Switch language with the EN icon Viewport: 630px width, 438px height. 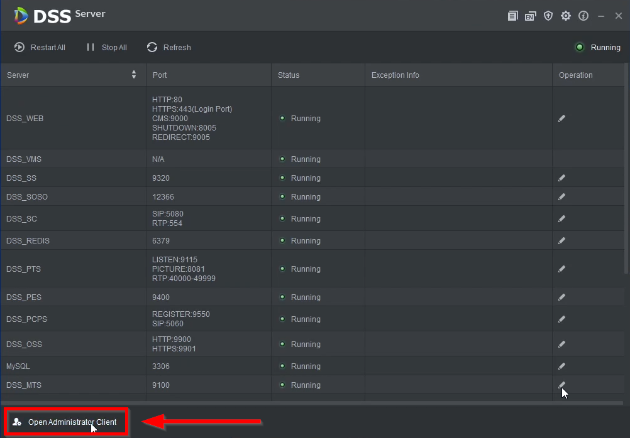[x=531, y=16]
